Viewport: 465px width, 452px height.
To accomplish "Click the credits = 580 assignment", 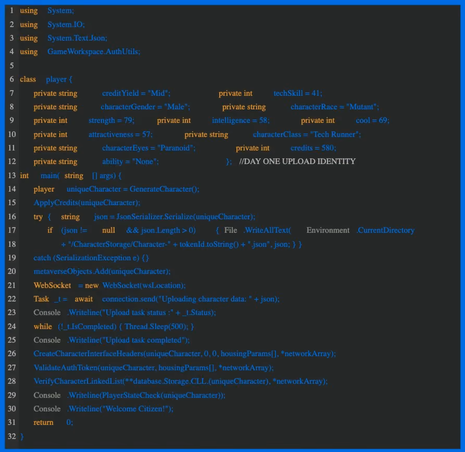I will point(313,148).
